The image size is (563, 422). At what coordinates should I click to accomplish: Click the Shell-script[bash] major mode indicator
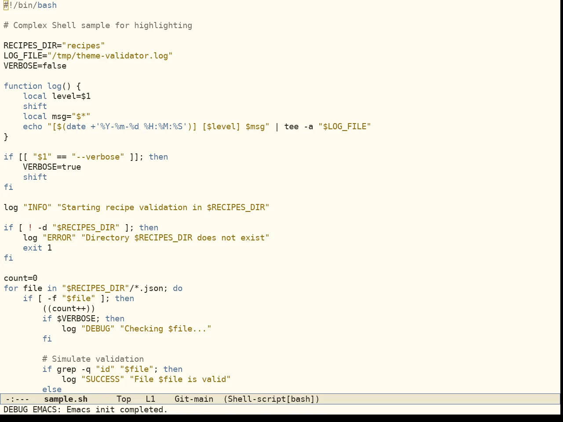[x=271, y=399]
